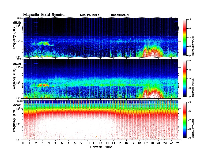212x164 pixels.
Task: Click hour tick label 17 on the time axis
Action: point(133,143)
